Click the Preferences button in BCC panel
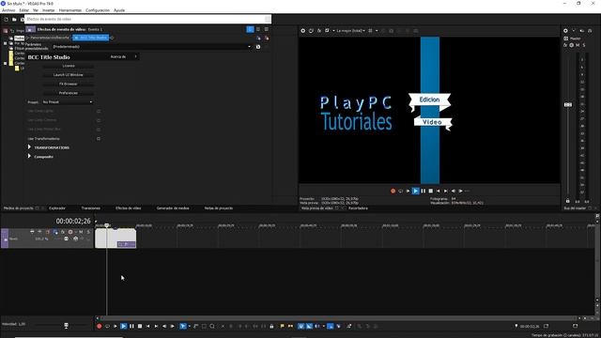 point(69,93)
